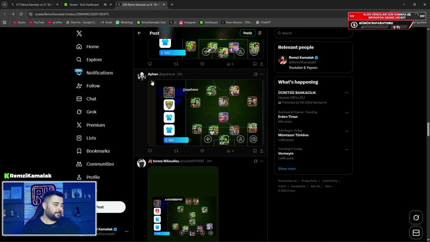Share the top reply with 6 views
The image size is (430, 242).
click(x=262, y=64)
